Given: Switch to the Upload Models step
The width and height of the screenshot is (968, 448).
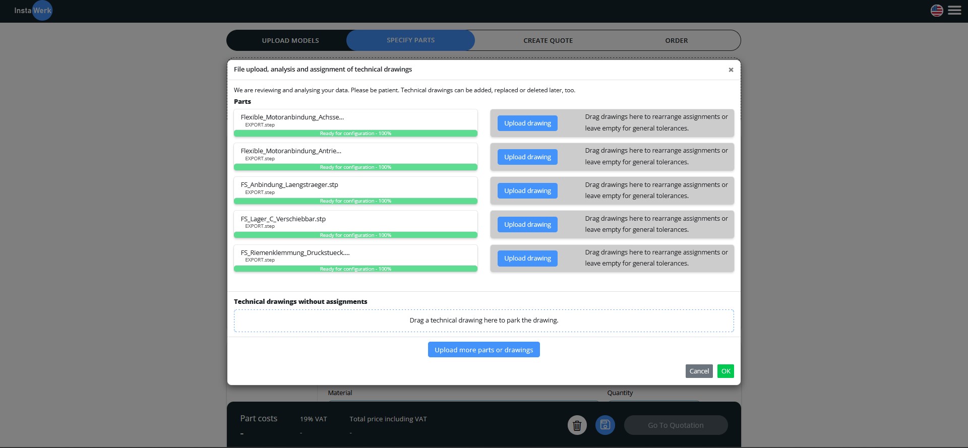Looking at the screenshot, I should [x=290, y=40].
